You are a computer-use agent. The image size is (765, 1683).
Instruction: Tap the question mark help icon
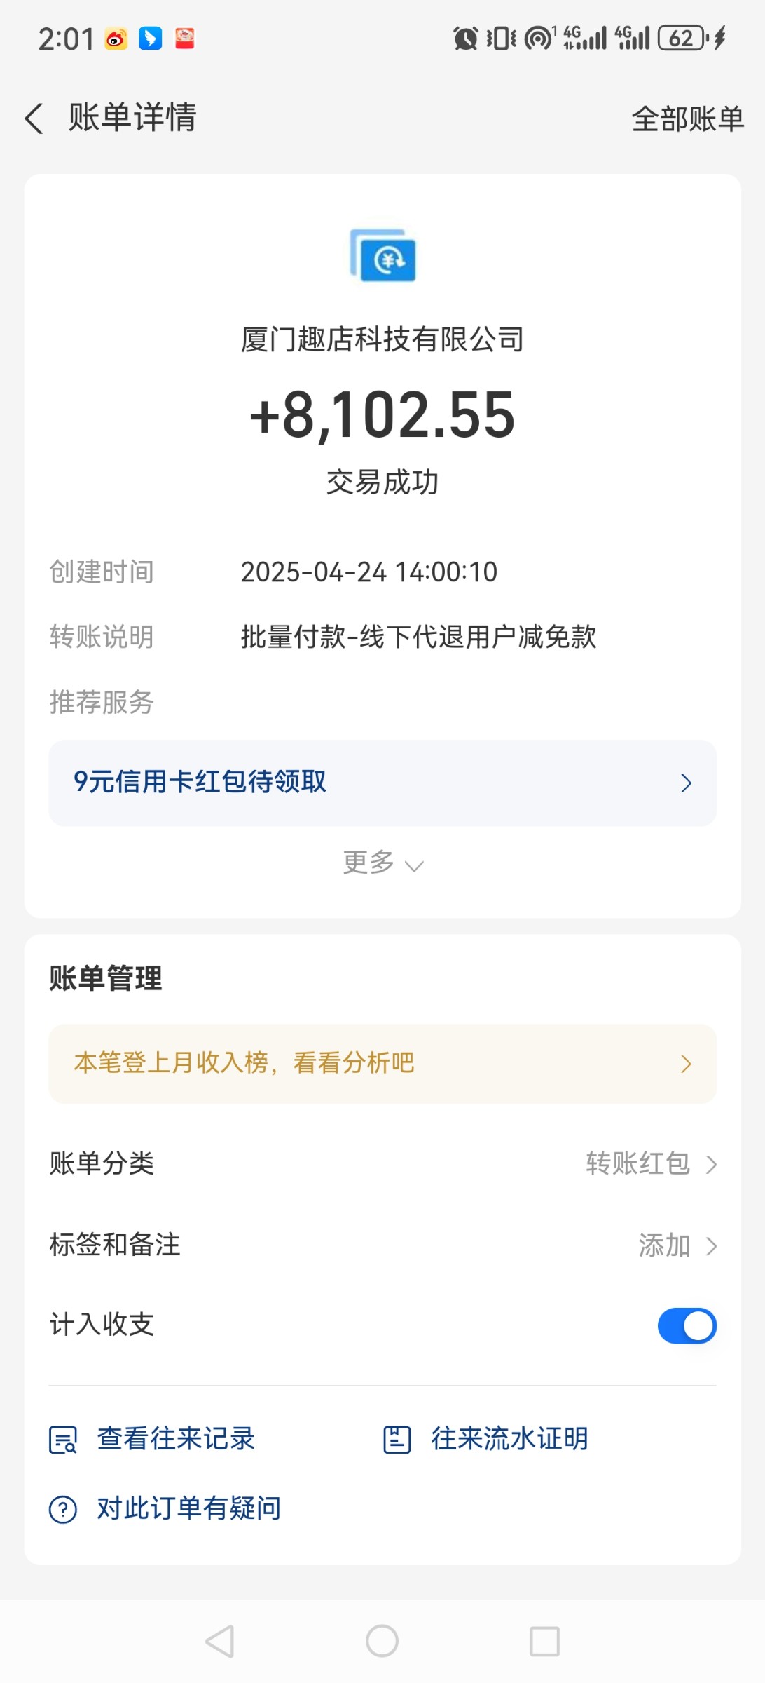63,1509
